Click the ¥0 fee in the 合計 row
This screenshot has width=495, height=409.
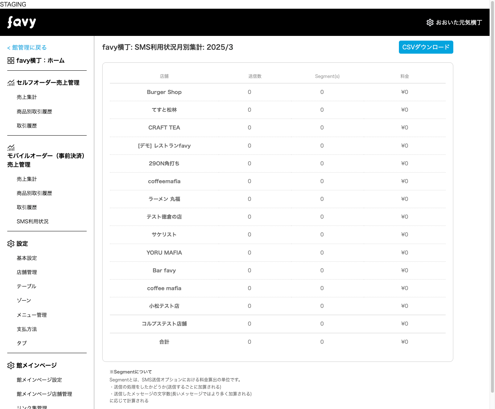[x=405, y=342]
